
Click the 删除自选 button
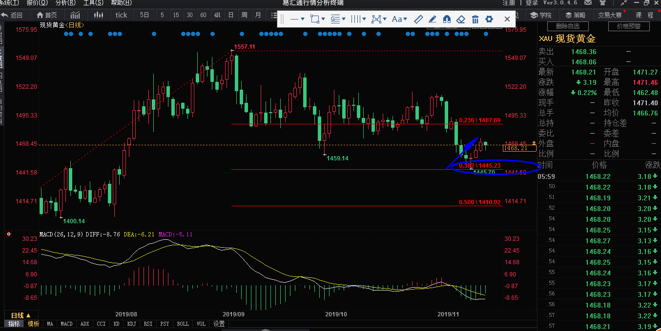click(568, 26)
